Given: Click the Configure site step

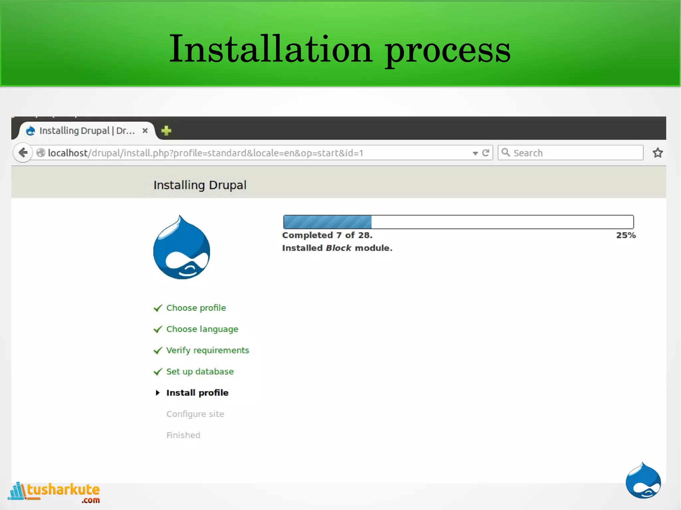Looking at the screenshot, I should (x=195, y=414).
